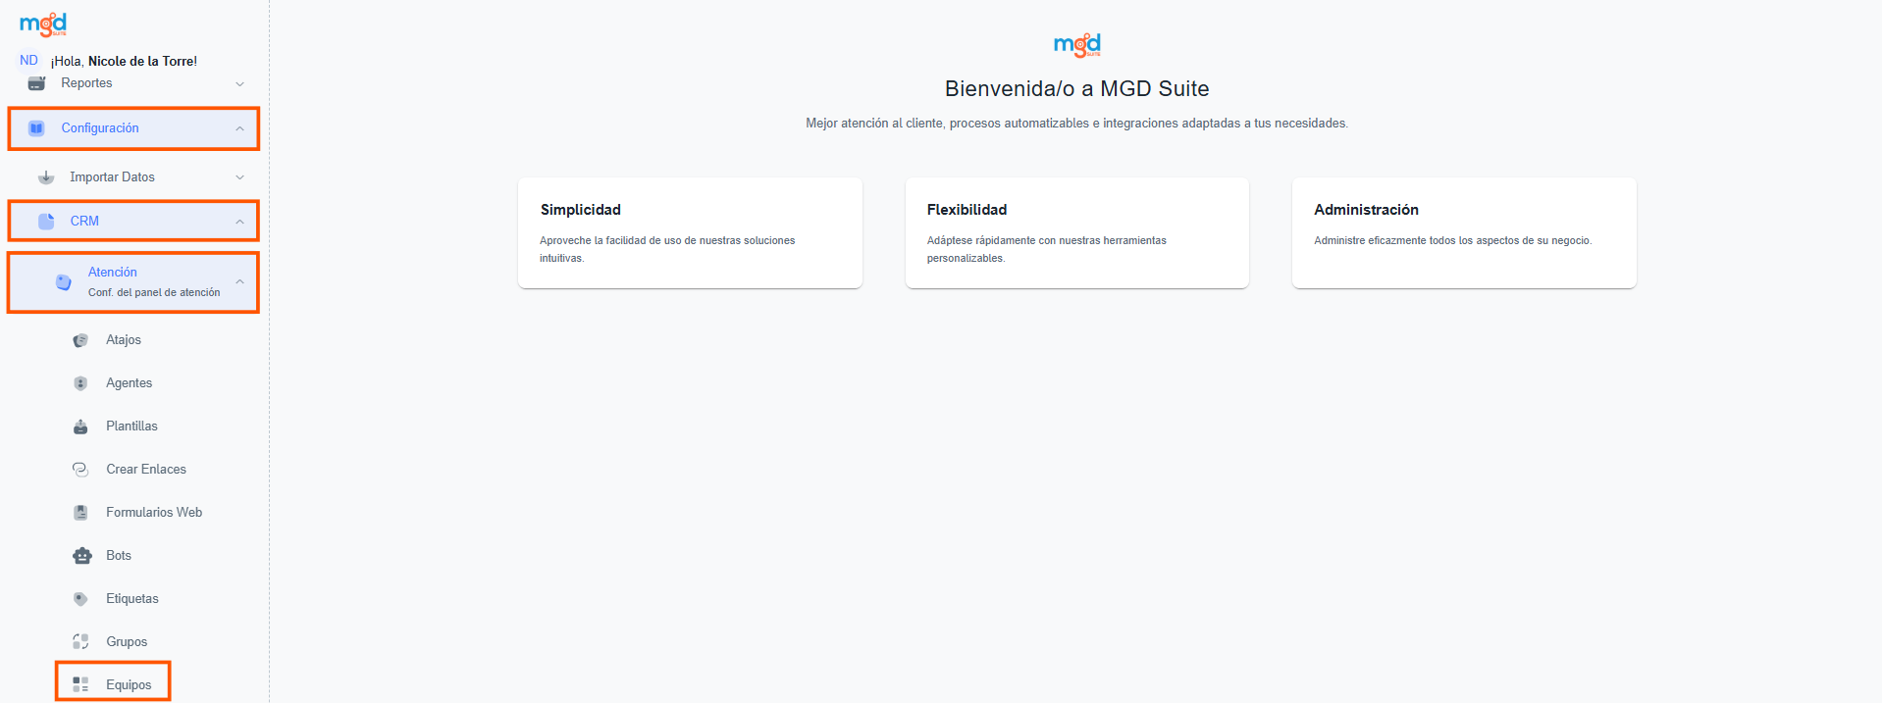Click the Bots robot icon
This screenshot has height=703, width=1882.
click(x=81, y=556)
